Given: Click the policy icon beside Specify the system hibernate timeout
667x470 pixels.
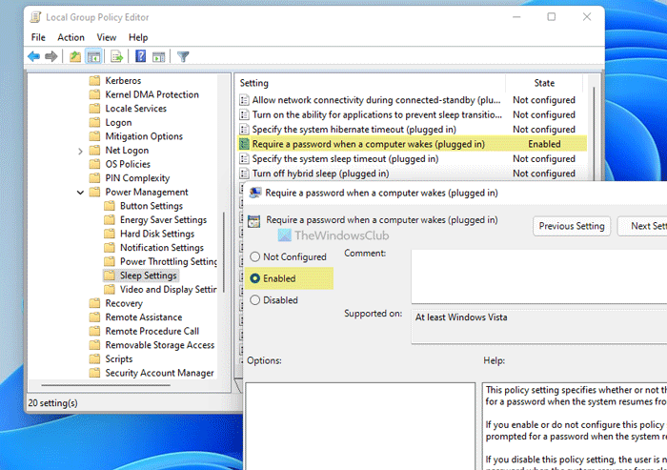Looking at the screenshot, I should (x=244, y=130).
